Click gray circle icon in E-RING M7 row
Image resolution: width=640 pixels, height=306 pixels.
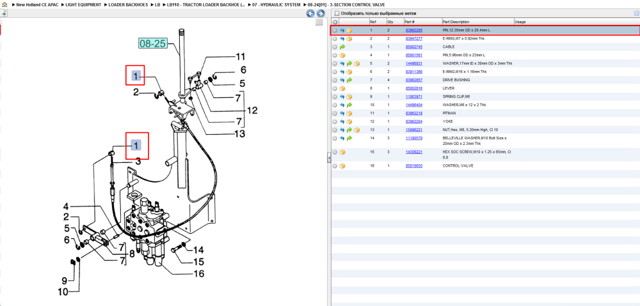tap(335, 39)
